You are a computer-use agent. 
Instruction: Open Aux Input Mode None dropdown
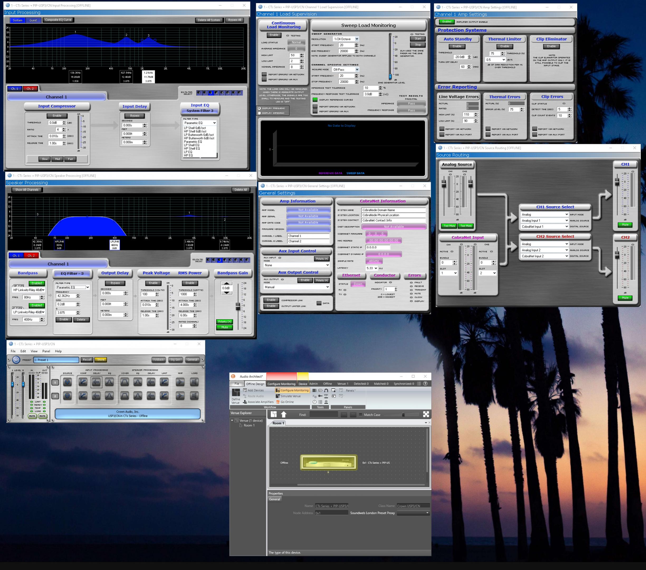click(x=296, y=265)
